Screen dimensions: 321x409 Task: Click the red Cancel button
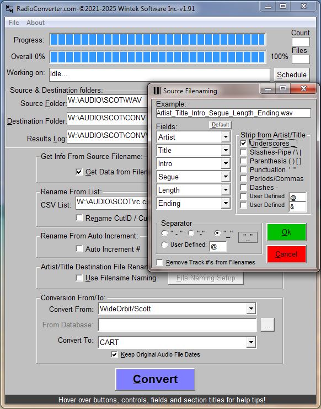tap(286, 254)
